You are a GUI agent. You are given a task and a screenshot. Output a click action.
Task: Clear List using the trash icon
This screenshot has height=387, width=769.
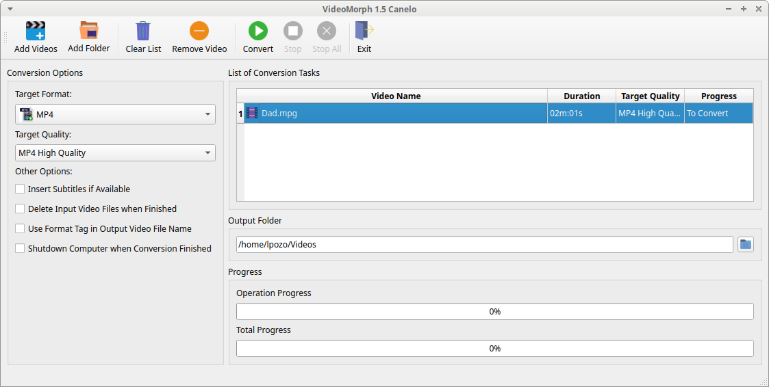coord(143,31)
